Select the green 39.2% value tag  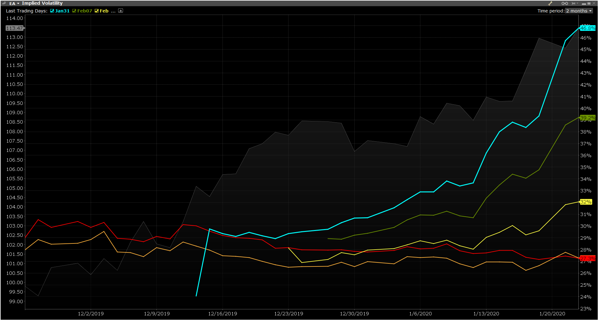[587, 118]
